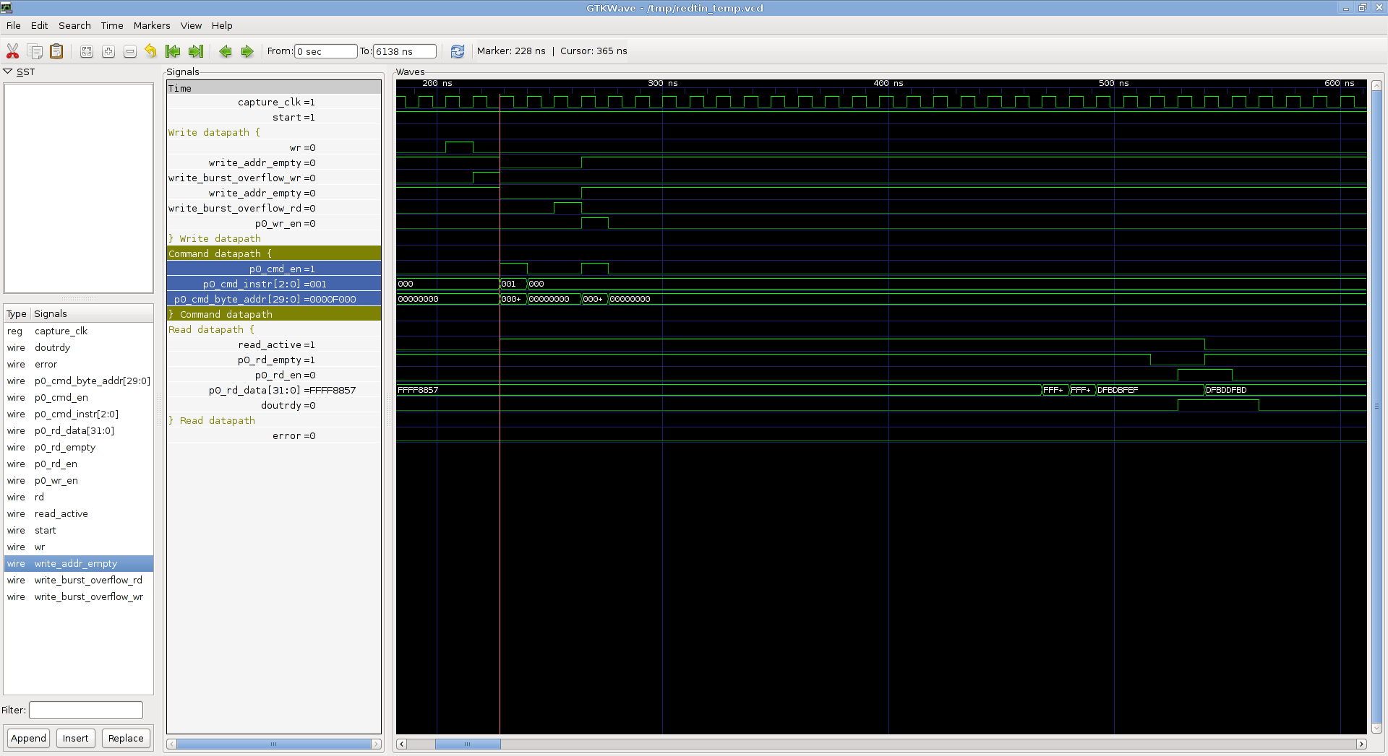Click the Zoom In plus icon

(x=108, y=51)
